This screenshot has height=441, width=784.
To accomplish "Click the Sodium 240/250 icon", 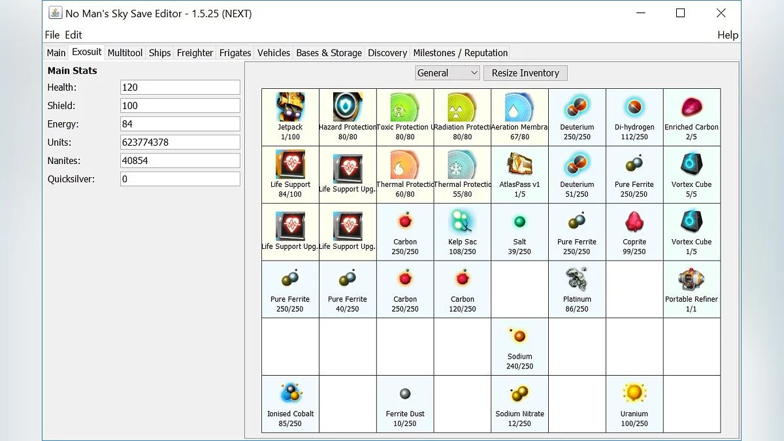I will tap(519, 336).
